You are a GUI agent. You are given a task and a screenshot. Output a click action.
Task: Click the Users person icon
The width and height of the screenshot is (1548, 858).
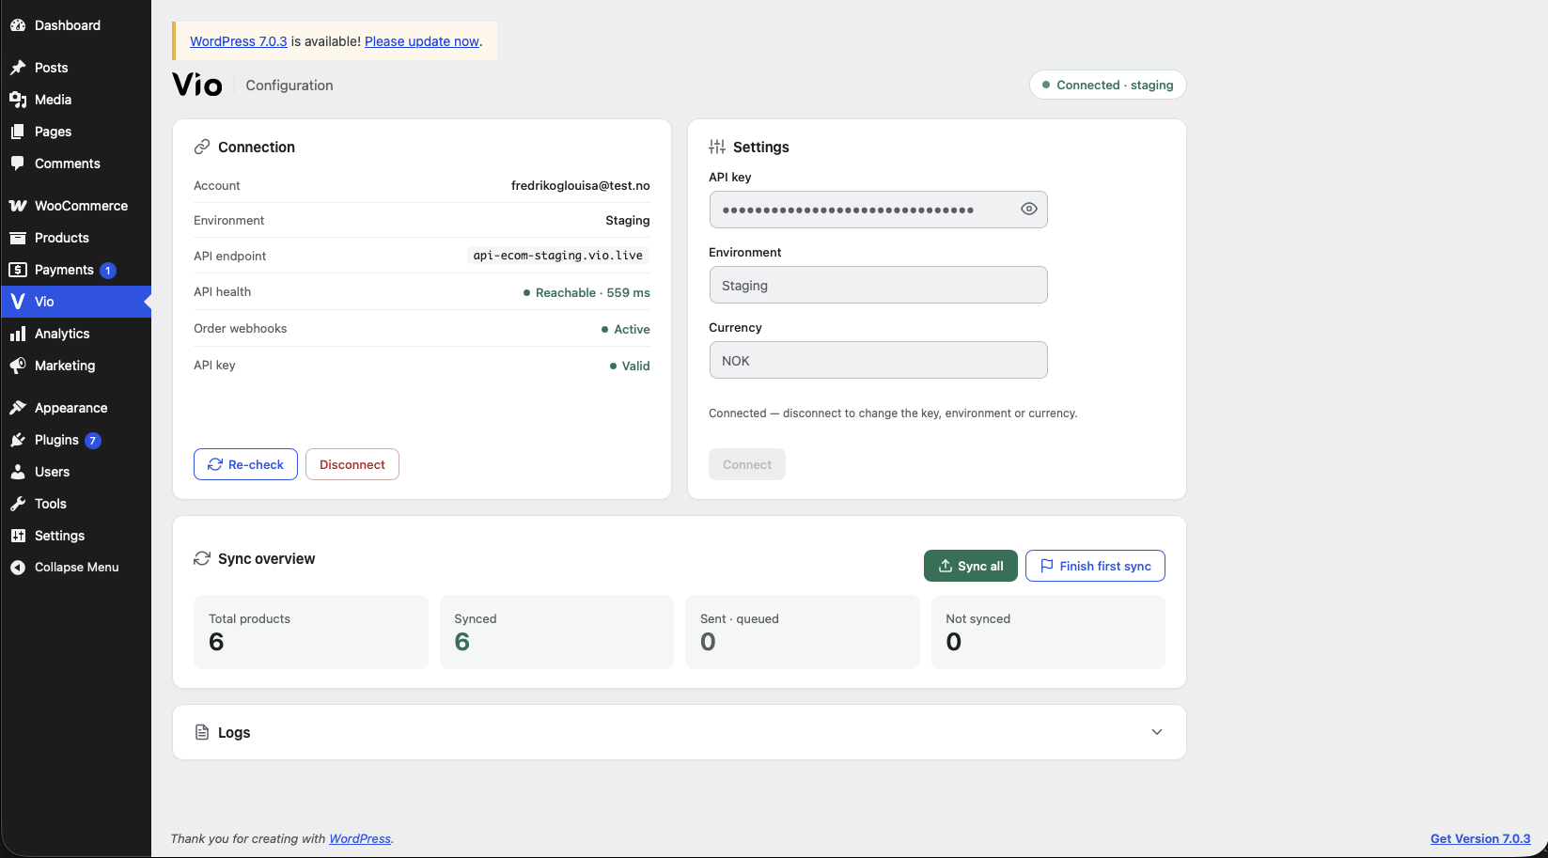click(x=18, y=472)
